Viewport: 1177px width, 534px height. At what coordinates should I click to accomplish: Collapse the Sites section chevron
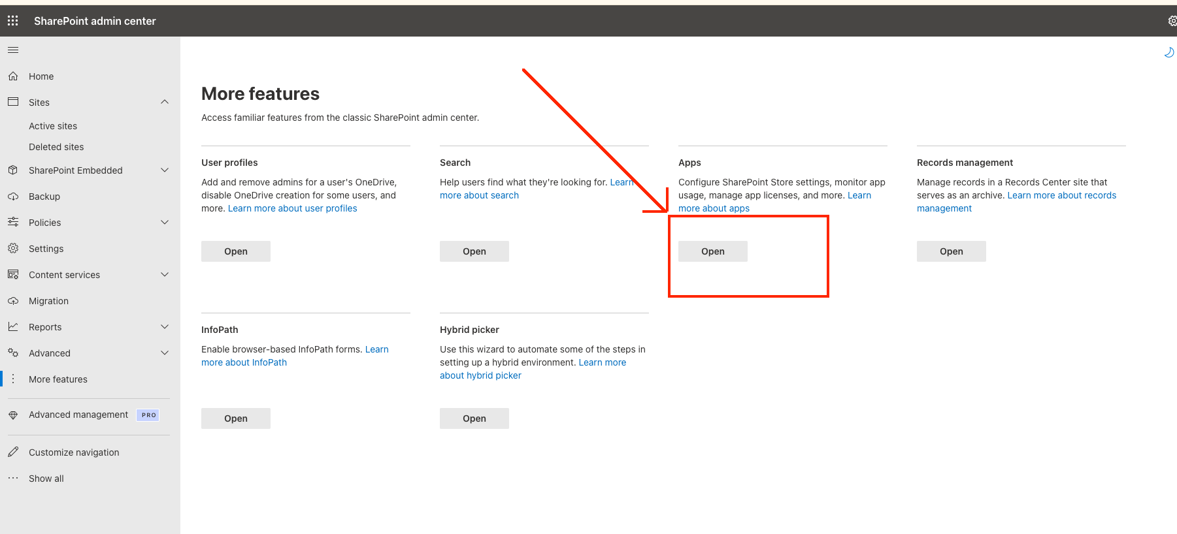pos(165,102)
